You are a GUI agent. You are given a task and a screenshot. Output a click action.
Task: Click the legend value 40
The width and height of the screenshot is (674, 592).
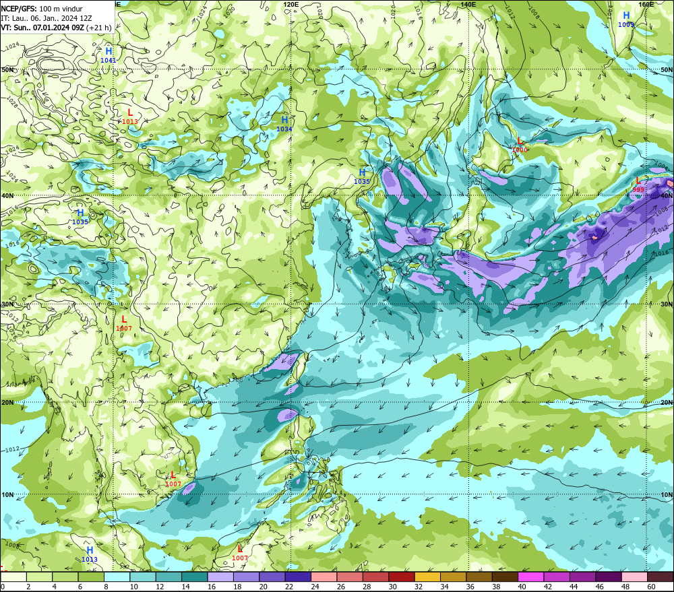[x=522, y=587]
